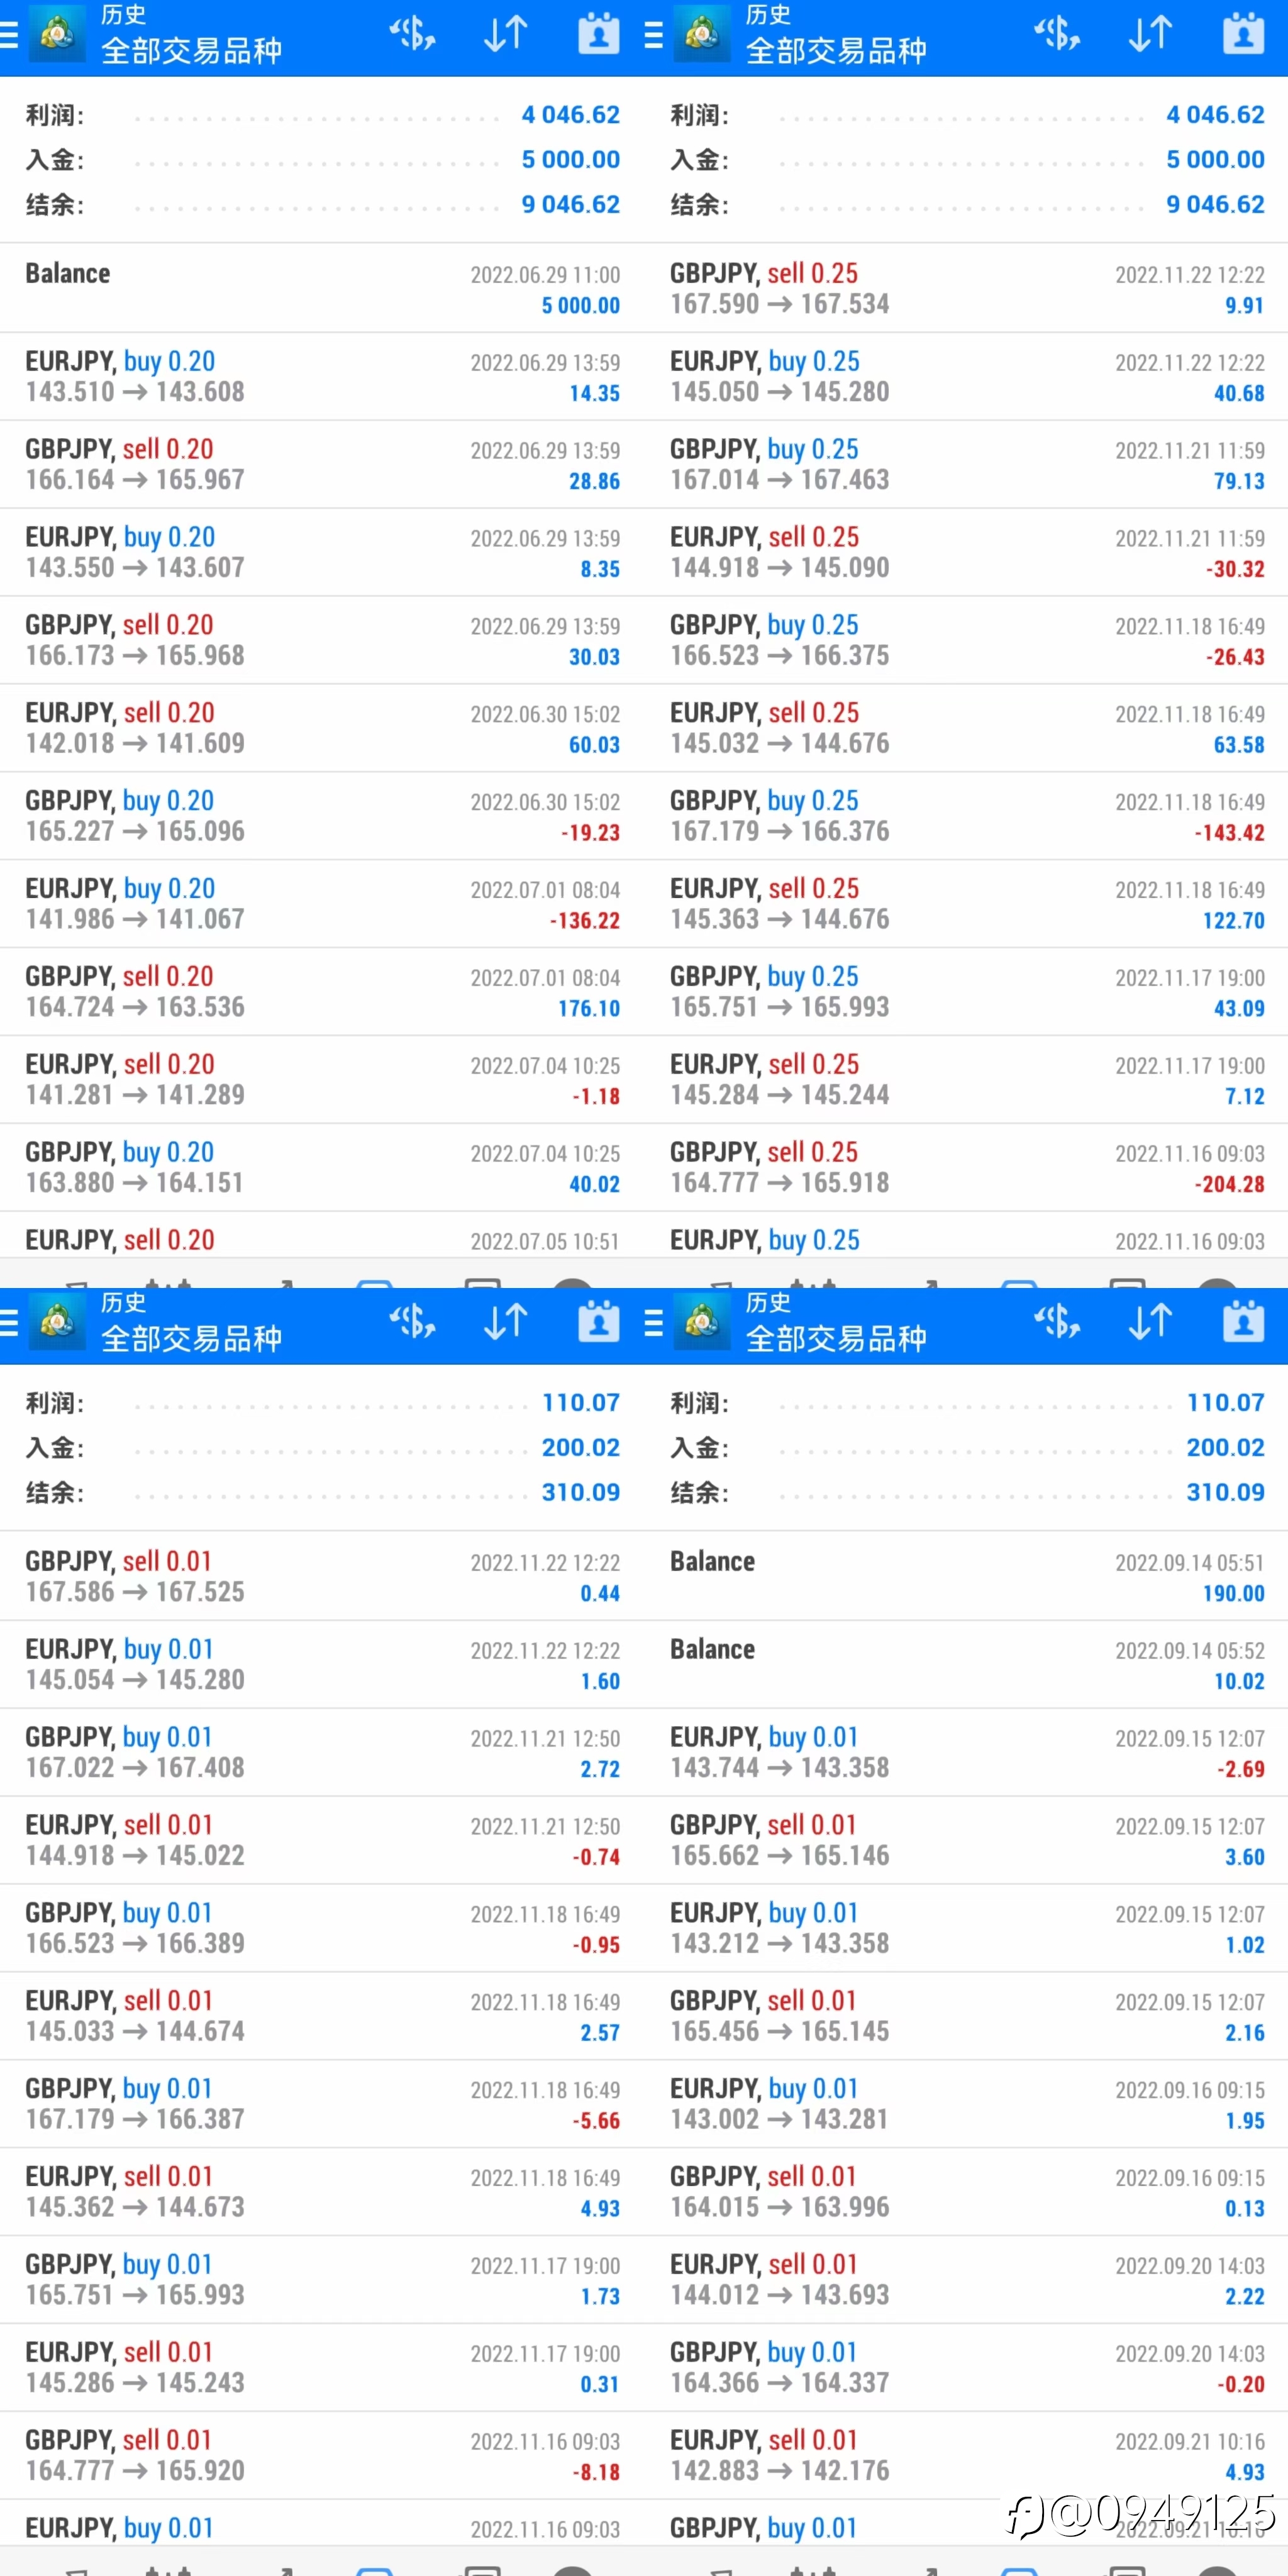
Task: Open calendar icon in panel topped by 167.586 trade
Action: pyautogui.click(x=599, y=1322)
